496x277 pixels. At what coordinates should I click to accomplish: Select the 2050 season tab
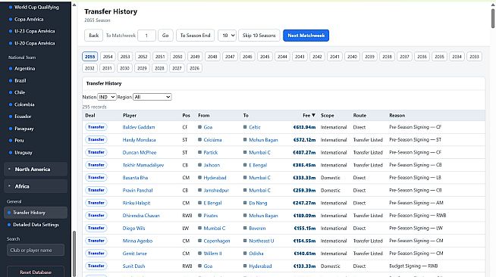click(177, 57)
